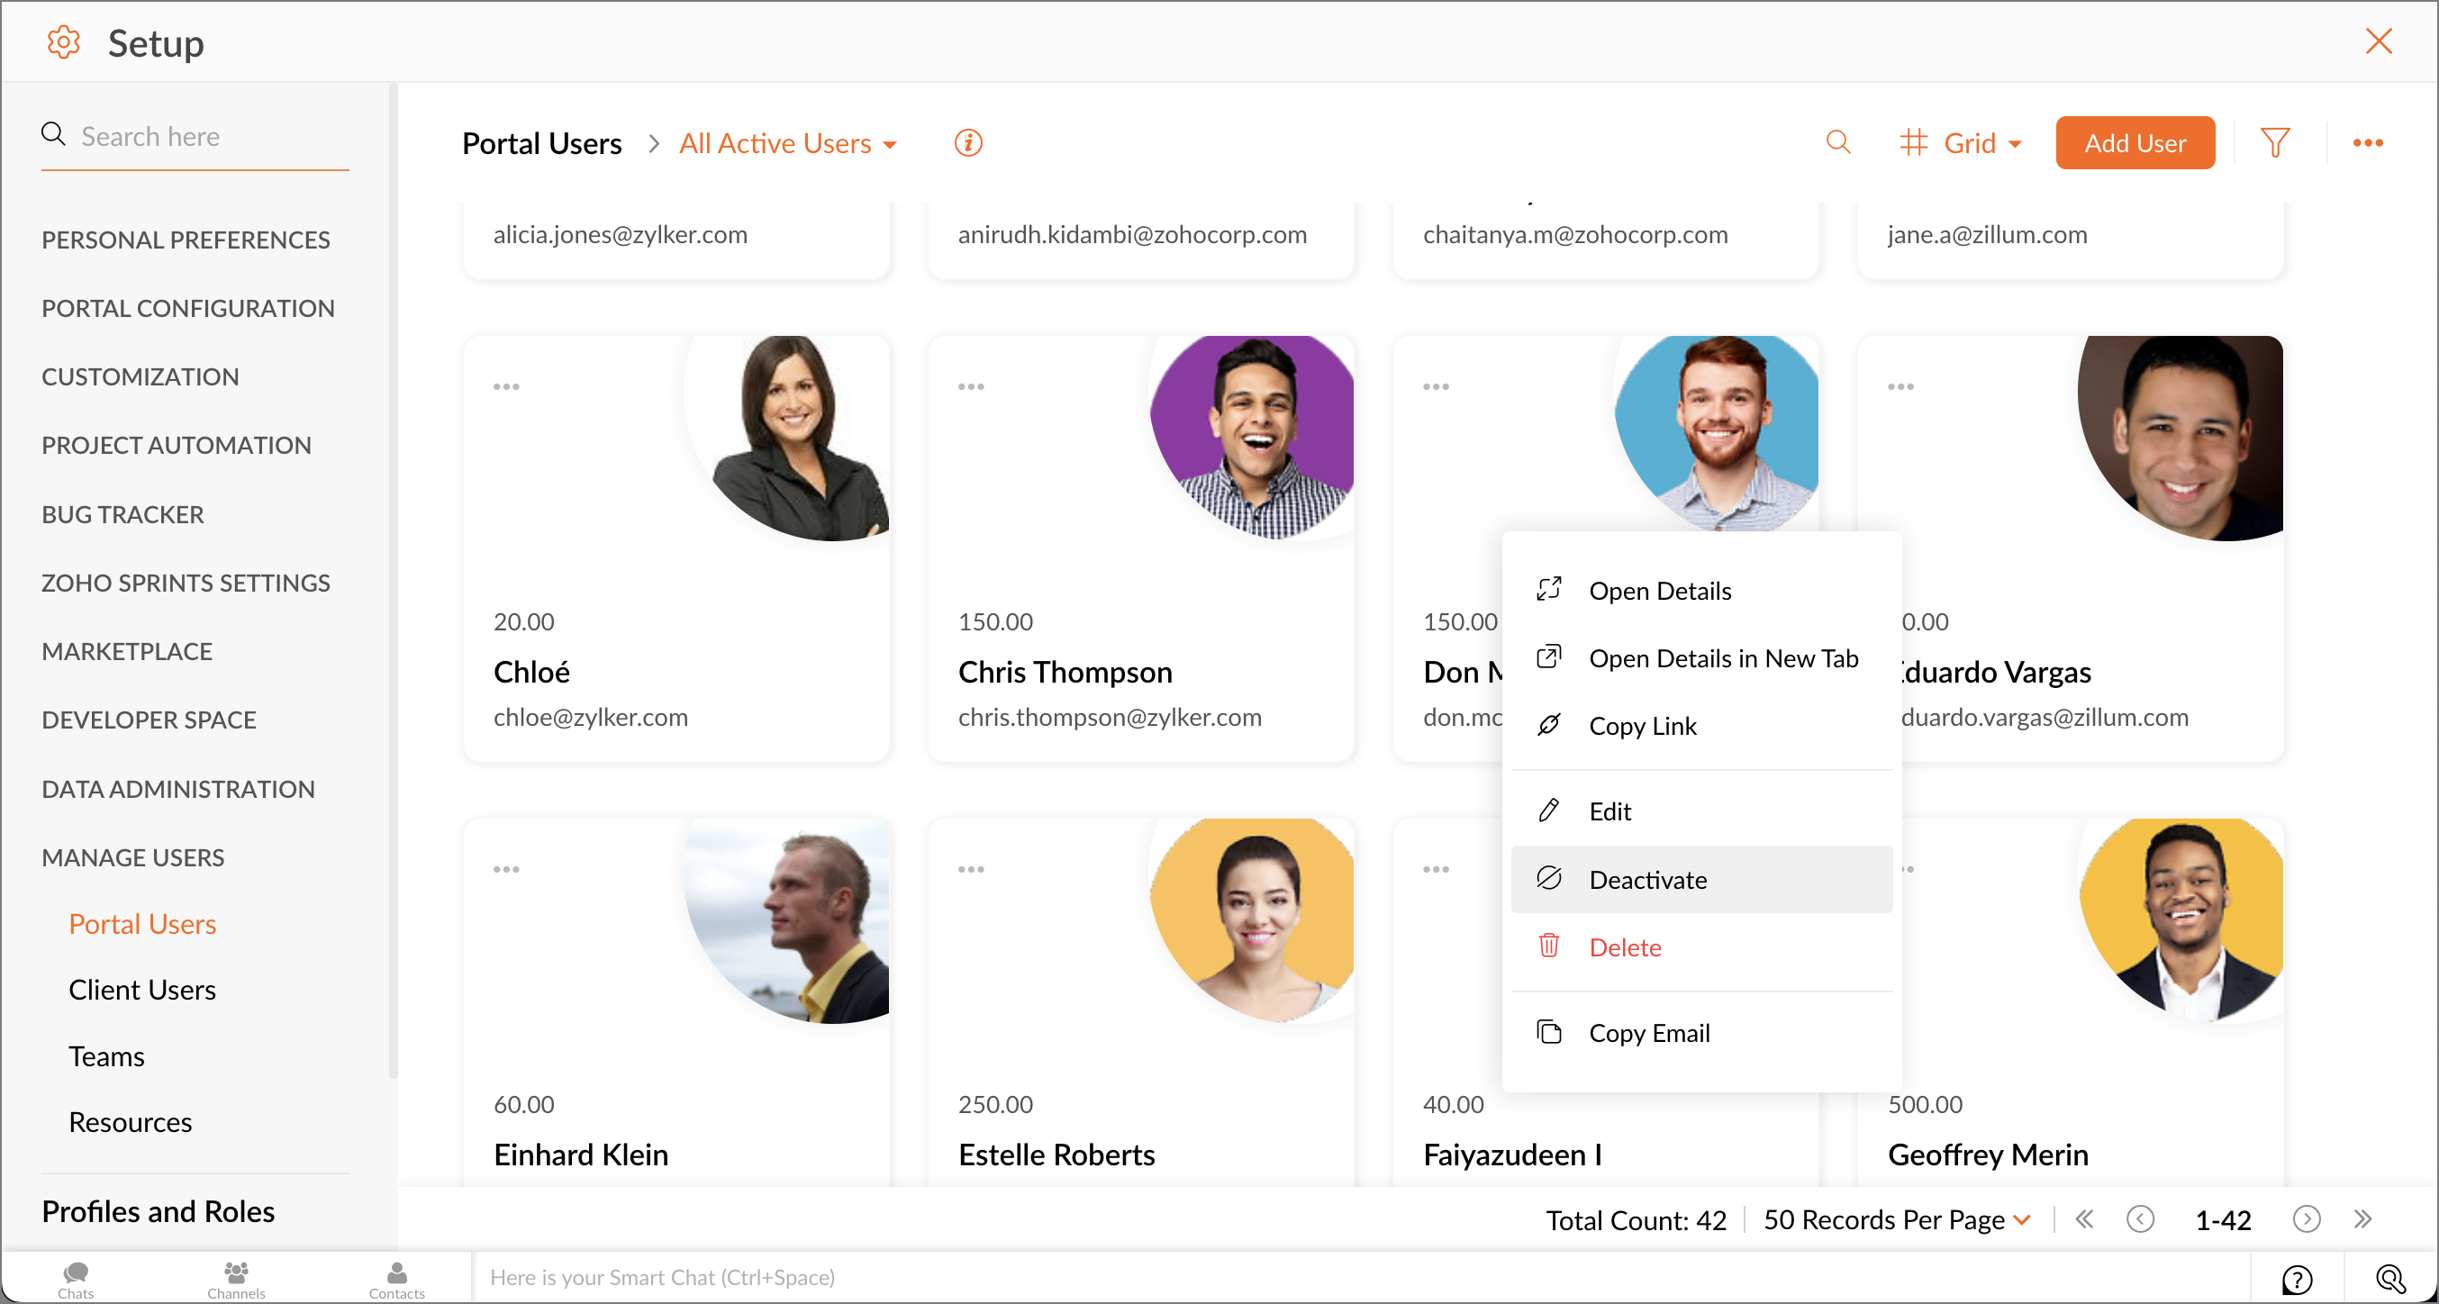
Task: Go to last page double-arrow
Action: 2362,1218
